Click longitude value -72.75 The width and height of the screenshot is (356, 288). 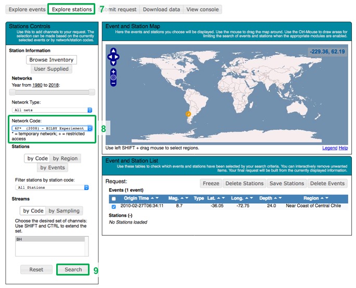(x=243, y=206)
